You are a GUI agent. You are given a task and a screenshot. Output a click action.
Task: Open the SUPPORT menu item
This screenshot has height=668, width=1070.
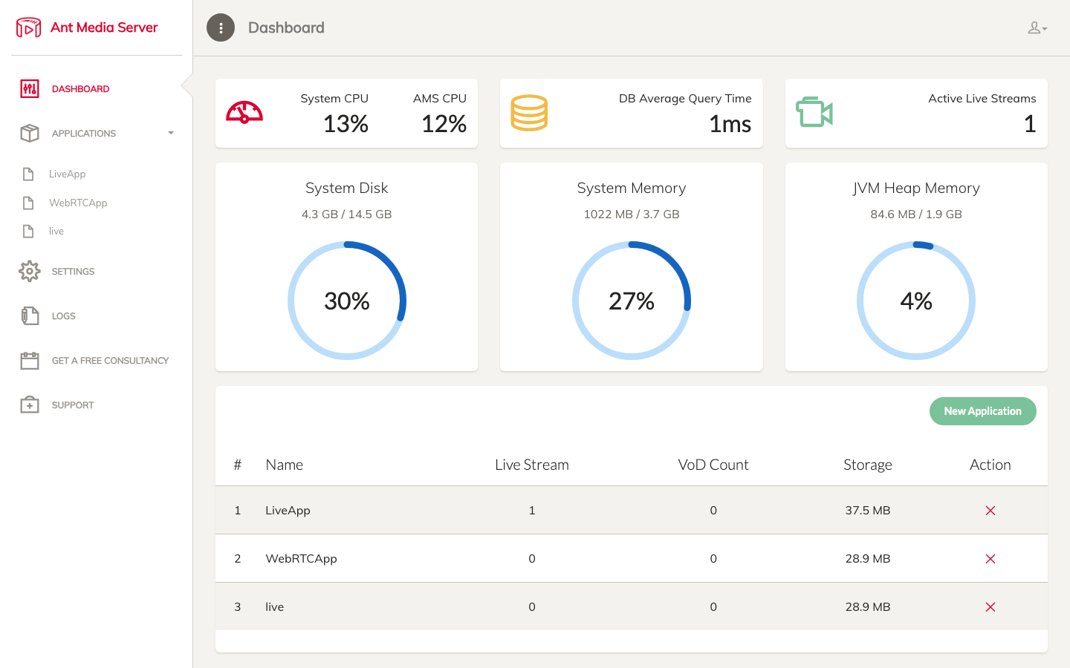73,405
